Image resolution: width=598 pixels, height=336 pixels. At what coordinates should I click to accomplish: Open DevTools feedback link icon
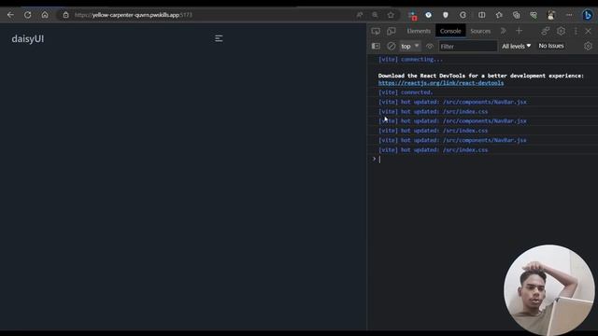546,31
